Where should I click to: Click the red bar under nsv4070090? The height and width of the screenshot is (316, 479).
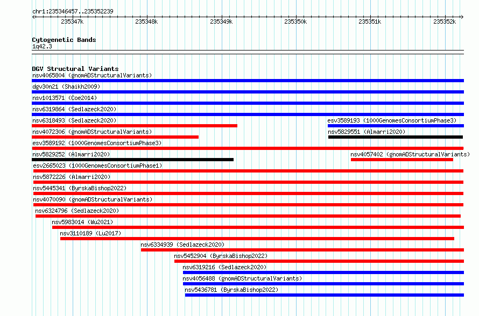(248, 205)
